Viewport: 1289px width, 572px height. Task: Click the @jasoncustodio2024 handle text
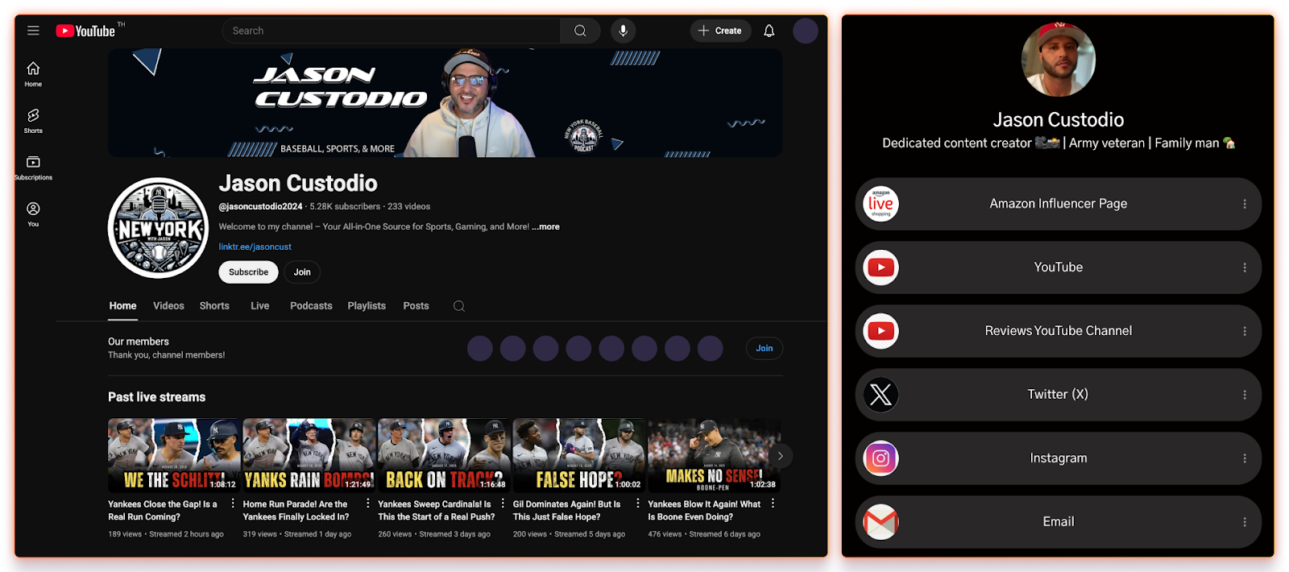(x=260, y=207)
